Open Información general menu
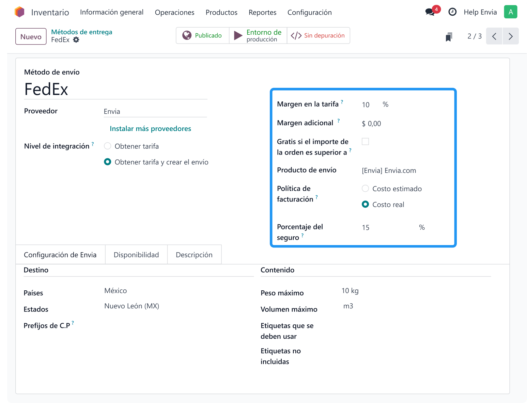The width and height of the screenshot is (527, 403). click(x=112, y=12)
